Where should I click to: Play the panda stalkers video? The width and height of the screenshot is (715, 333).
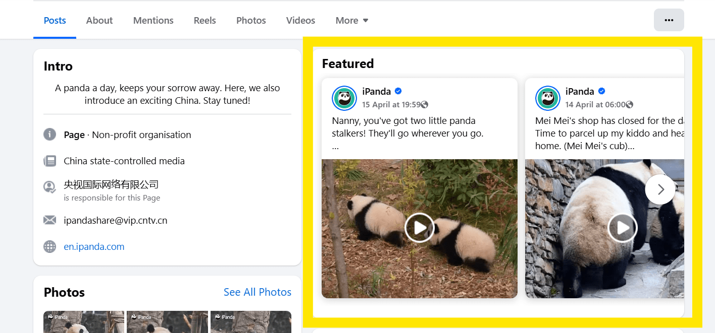coord(419,227)
